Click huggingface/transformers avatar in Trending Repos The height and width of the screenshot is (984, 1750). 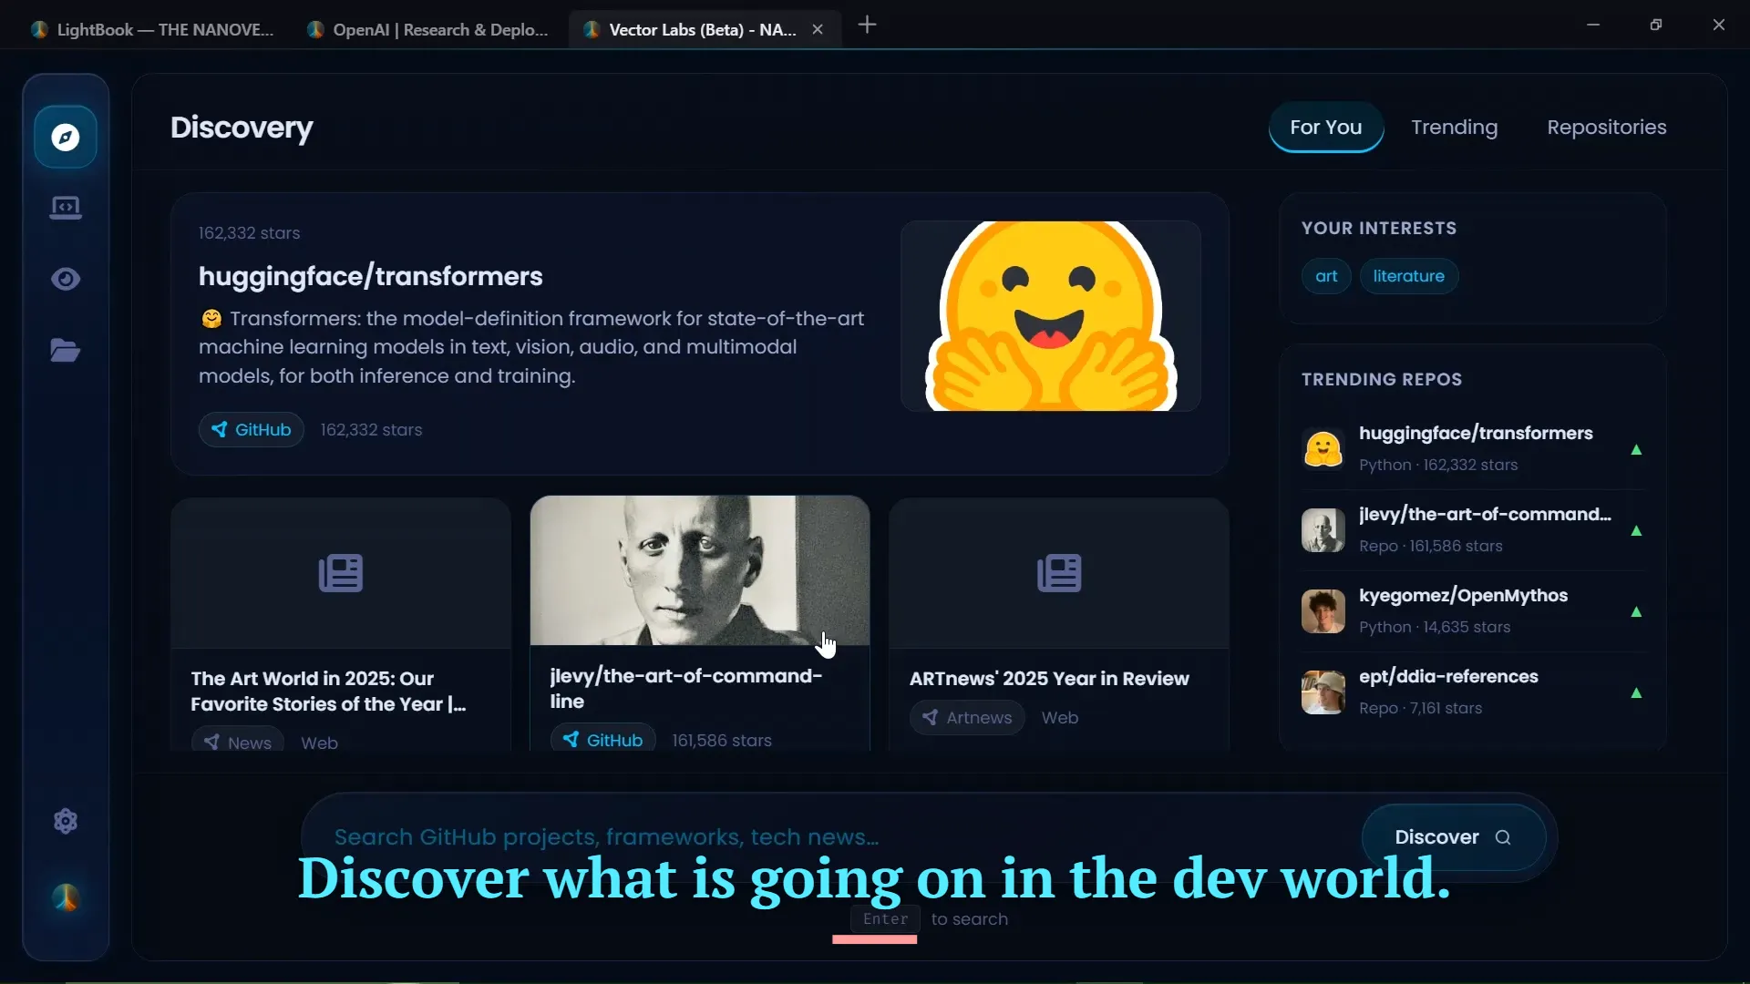(x=1323, y=449)
